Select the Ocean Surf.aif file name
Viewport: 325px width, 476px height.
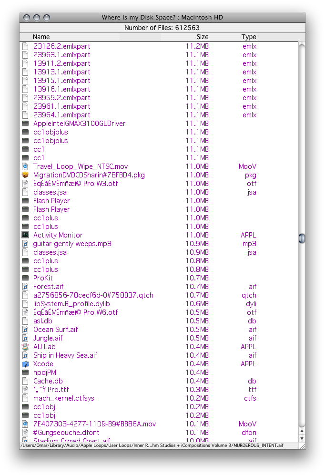[x=55, y=330]
